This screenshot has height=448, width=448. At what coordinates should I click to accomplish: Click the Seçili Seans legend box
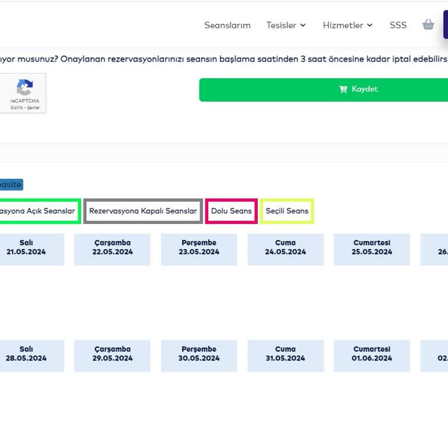[287, 211]
